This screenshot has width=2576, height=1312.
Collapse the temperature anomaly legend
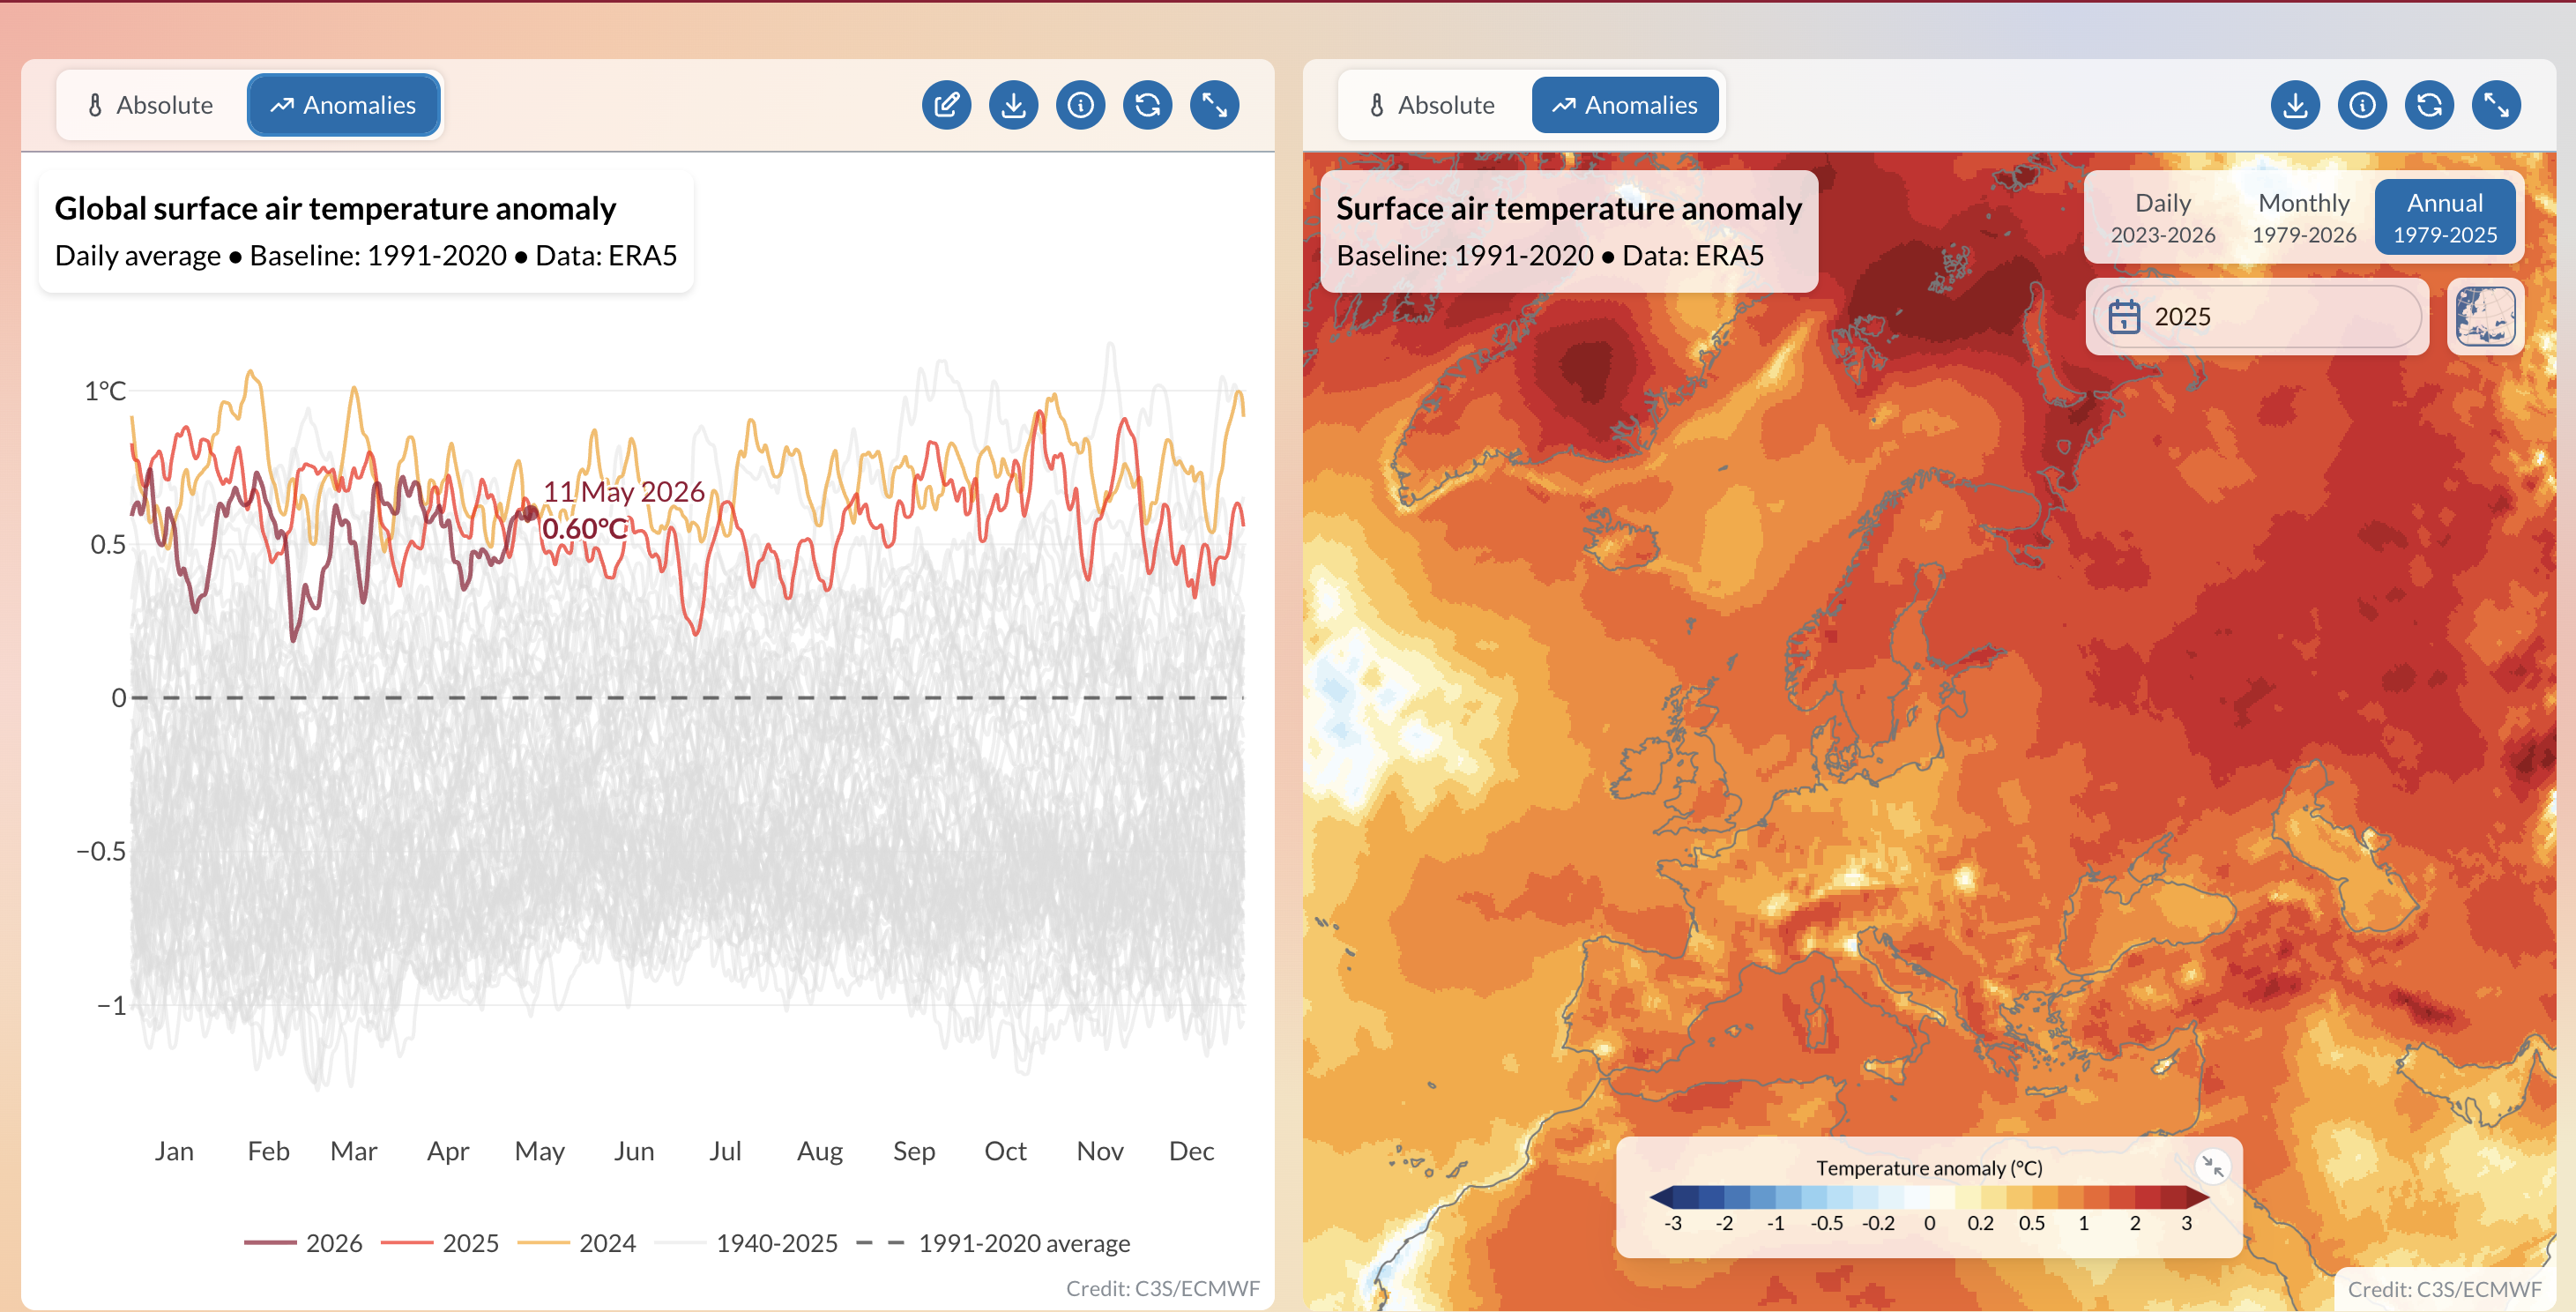tap(2212, 1166)
